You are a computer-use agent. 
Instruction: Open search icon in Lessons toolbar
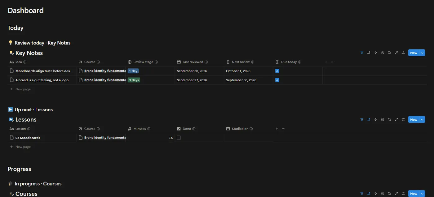coord(389,120)
